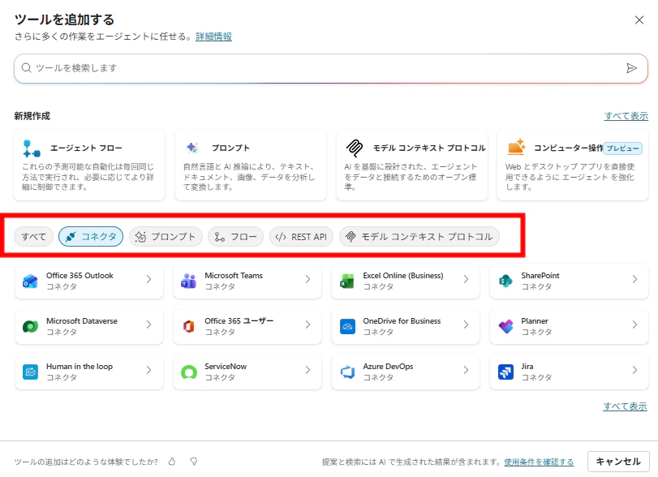Expand Human in the loop chevron
This screenshot has width=658, height=477.
149,370
